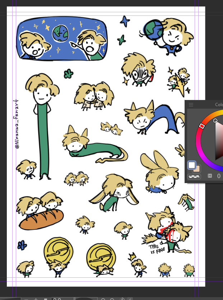The width and height of the screenshot is (223, 300).
Task: Select the white main color swatch
Action: pyautogui.click(x=192, y=165)
